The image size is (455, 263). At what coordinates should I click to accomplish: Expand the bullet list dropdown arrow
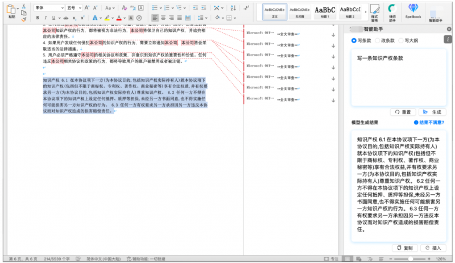(160, 8)
